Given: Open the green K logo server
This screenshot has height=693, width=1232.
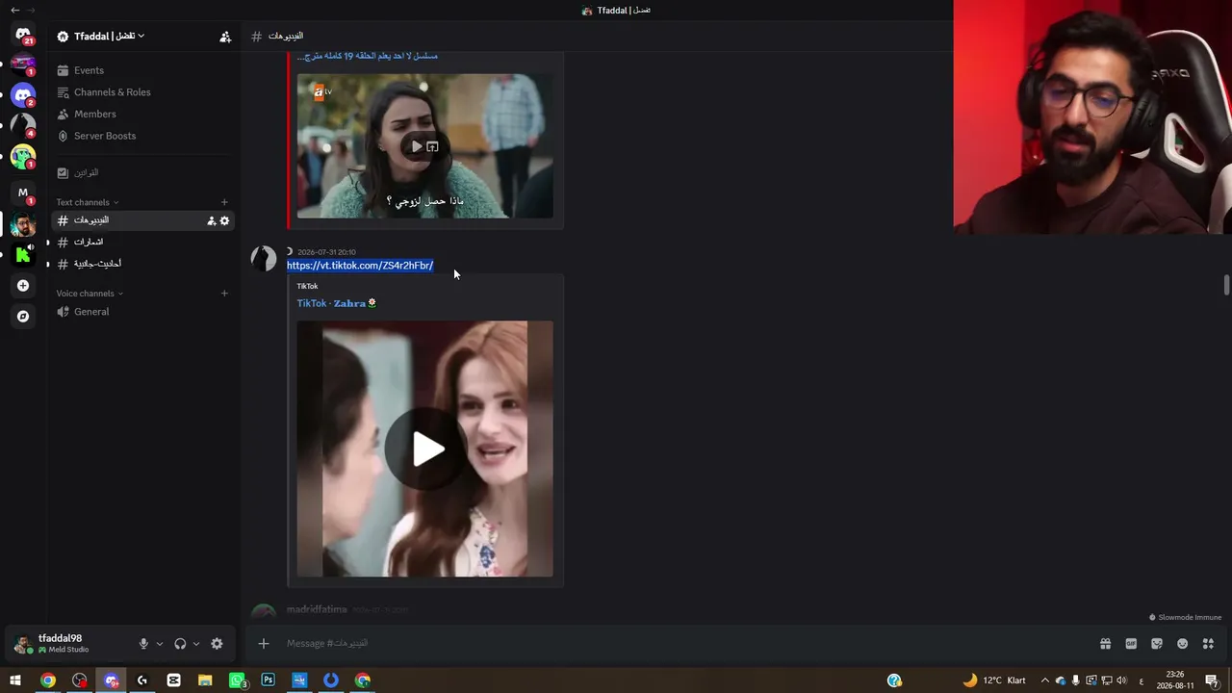Looking at the screenshot, I should point(23,255).
